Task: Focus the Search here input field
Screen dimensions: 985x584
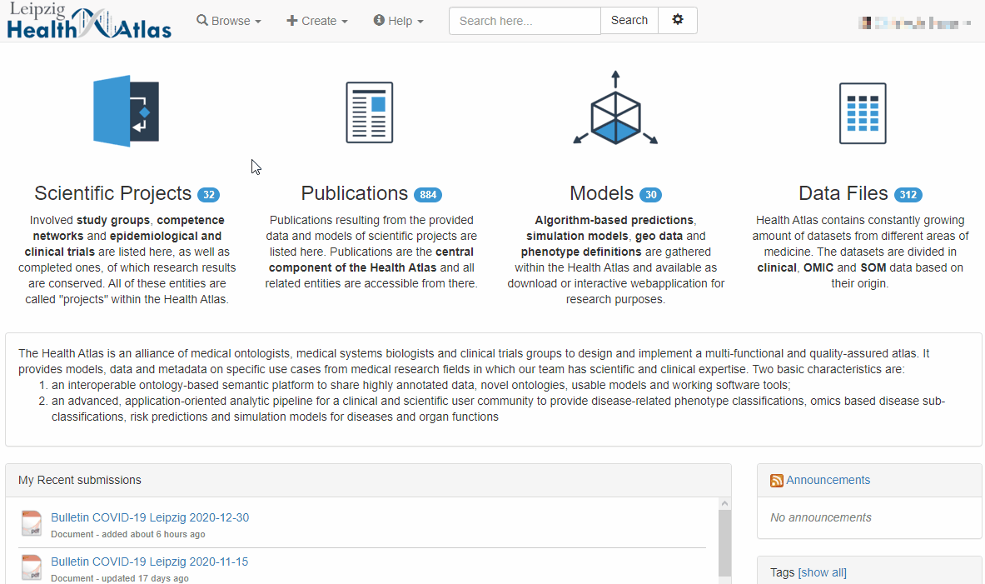Action: click(x=525, y=21)
